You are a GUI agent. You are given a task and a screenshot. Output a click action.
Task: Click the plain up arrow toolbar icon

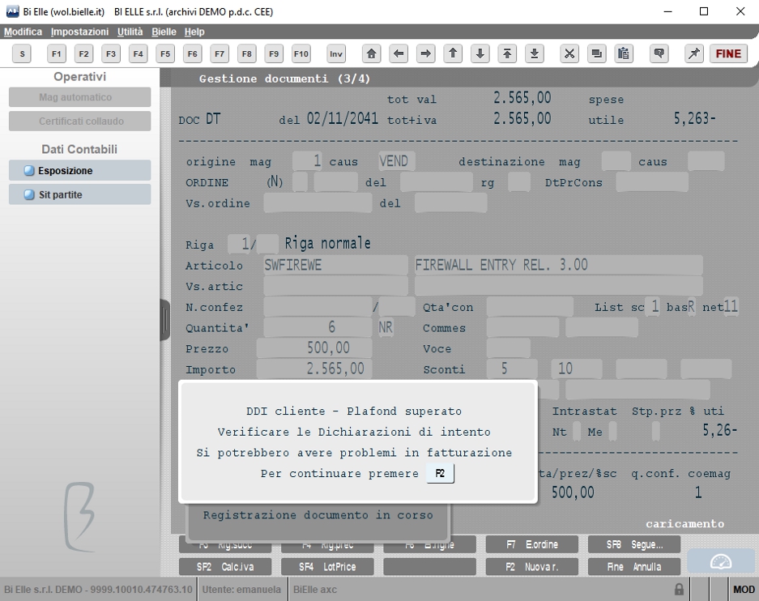(453, 53)
